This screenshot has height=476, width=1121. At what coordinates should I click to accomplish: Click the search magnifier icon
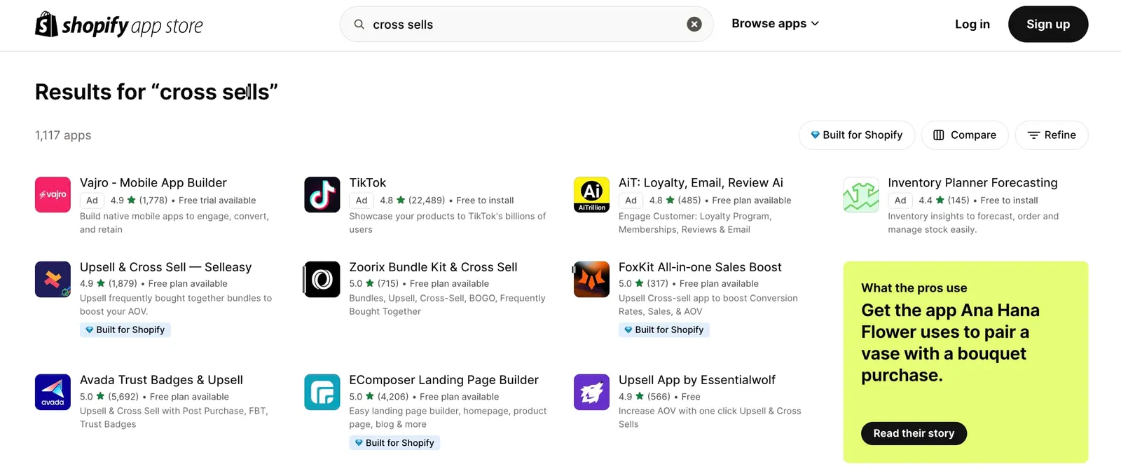click(x=359, y=25)
